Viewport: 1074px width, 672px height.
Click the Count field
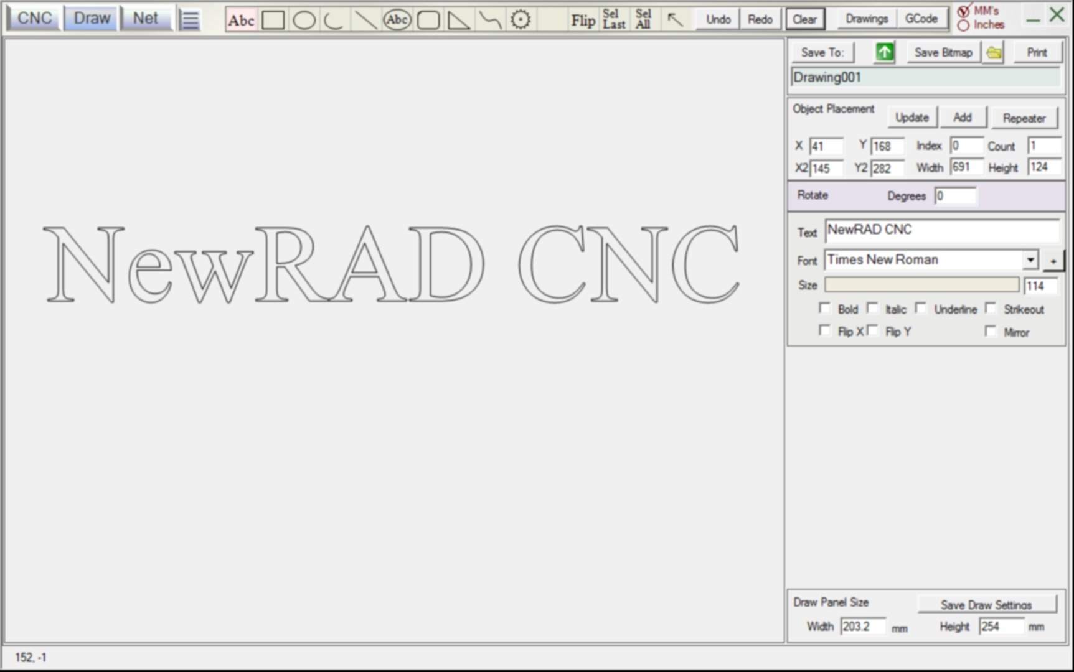pos(1043,146)
